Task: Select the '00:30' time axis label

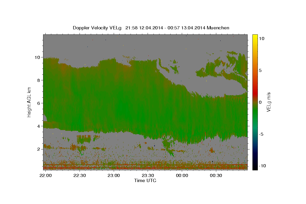Action: pyautogui.click(x=216, y=176)
